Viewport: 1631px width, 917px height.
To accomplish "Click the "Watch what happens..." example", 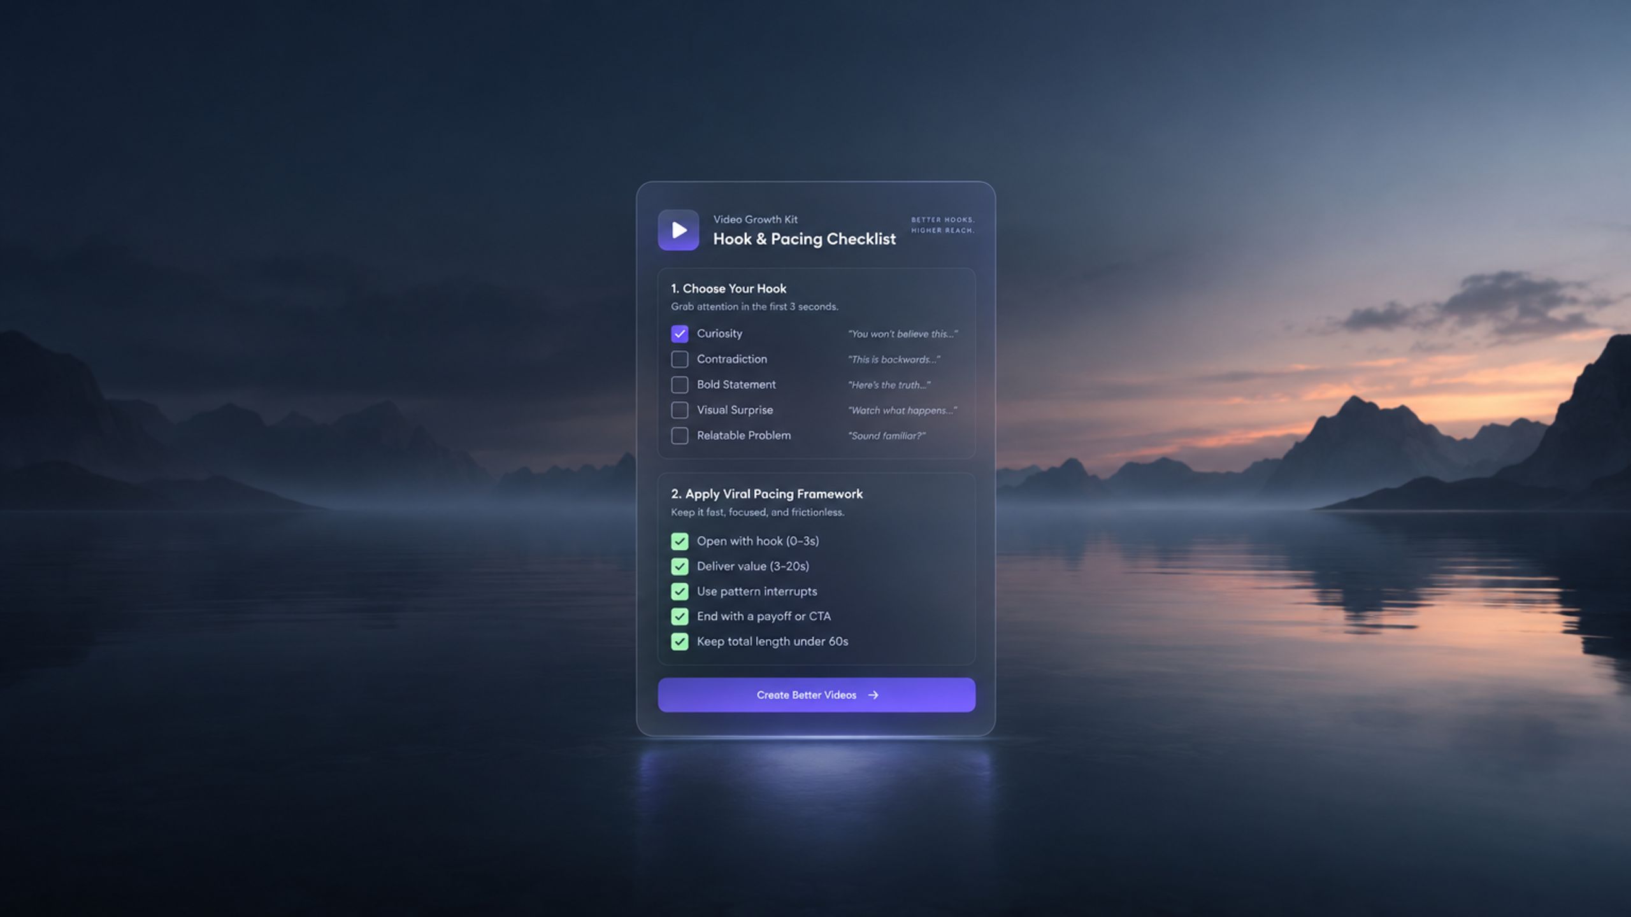I will (x=902, y=410).
